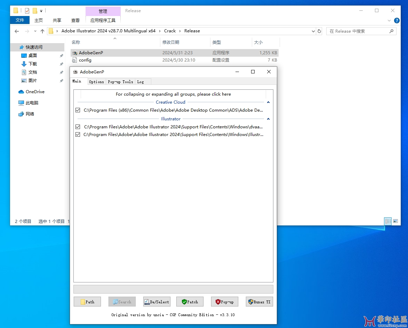Click the Explorer back arrow
Image resolution: width=408 pixels, height=328 pixels.
pyautogui.click(x=17, y=31)
